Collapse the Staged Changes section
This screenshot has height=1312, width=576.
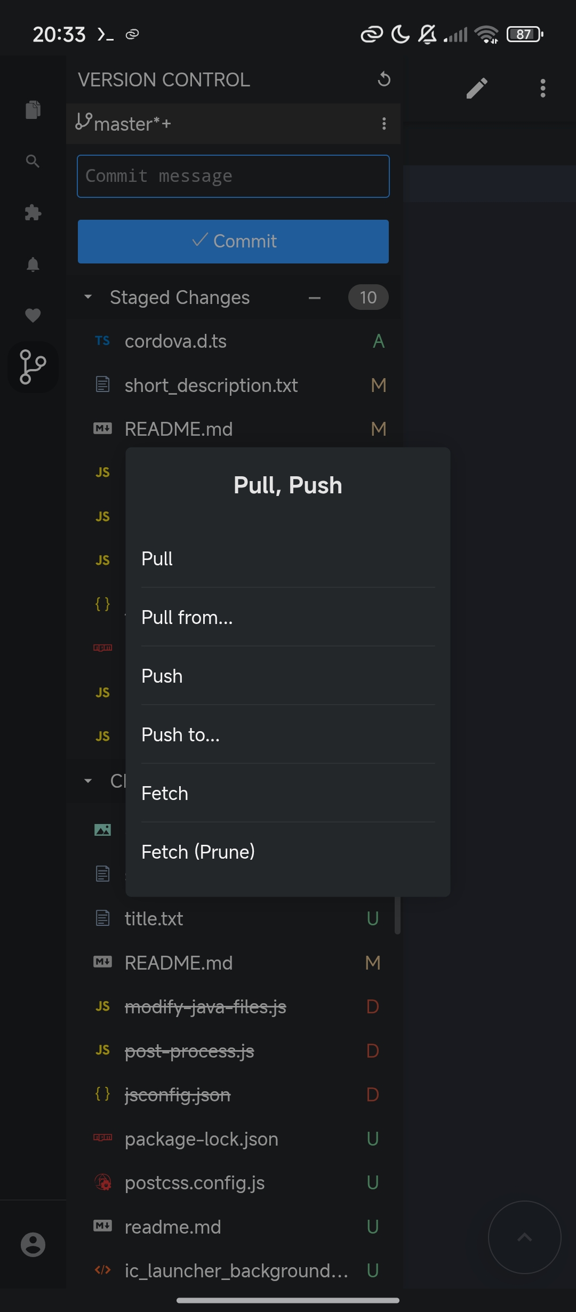click(x=89, y=297)
